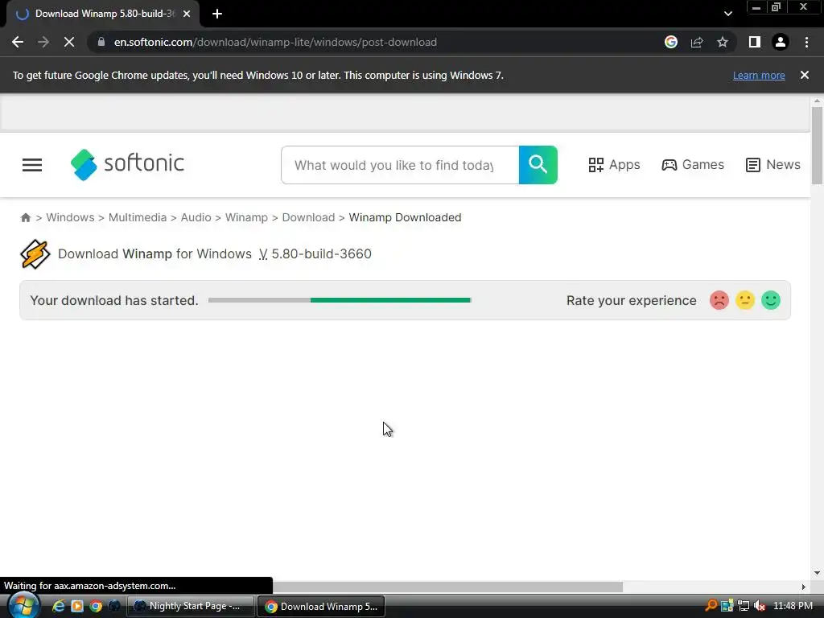Viewport: 824px width, 618px height.
Task: Open the Multimedia breadcrumb link
Action: coord(137,217)
